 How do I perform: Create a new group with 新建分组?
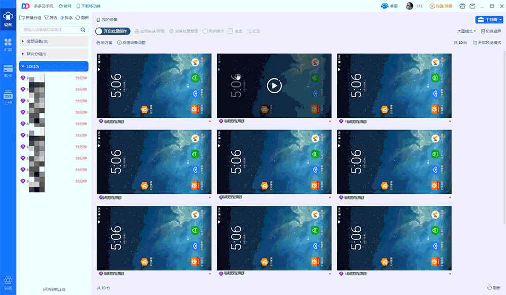[30, 18]
